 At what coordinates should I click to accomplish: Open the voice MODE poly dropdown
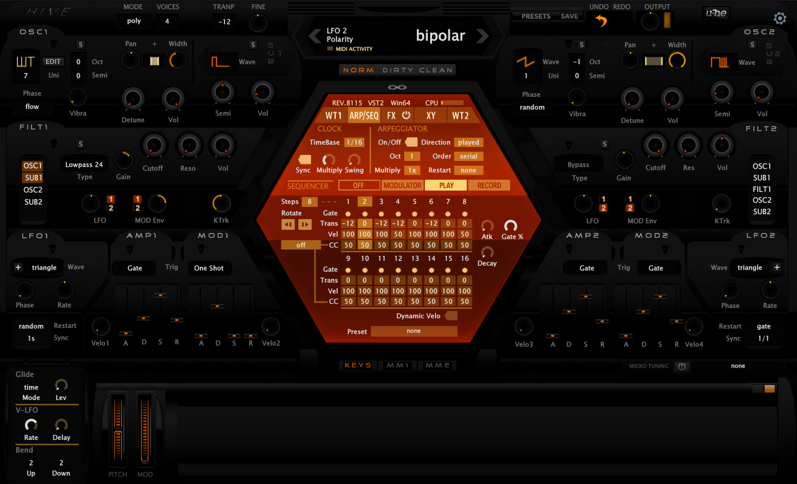pyautogui.click(x=134, y=21)
